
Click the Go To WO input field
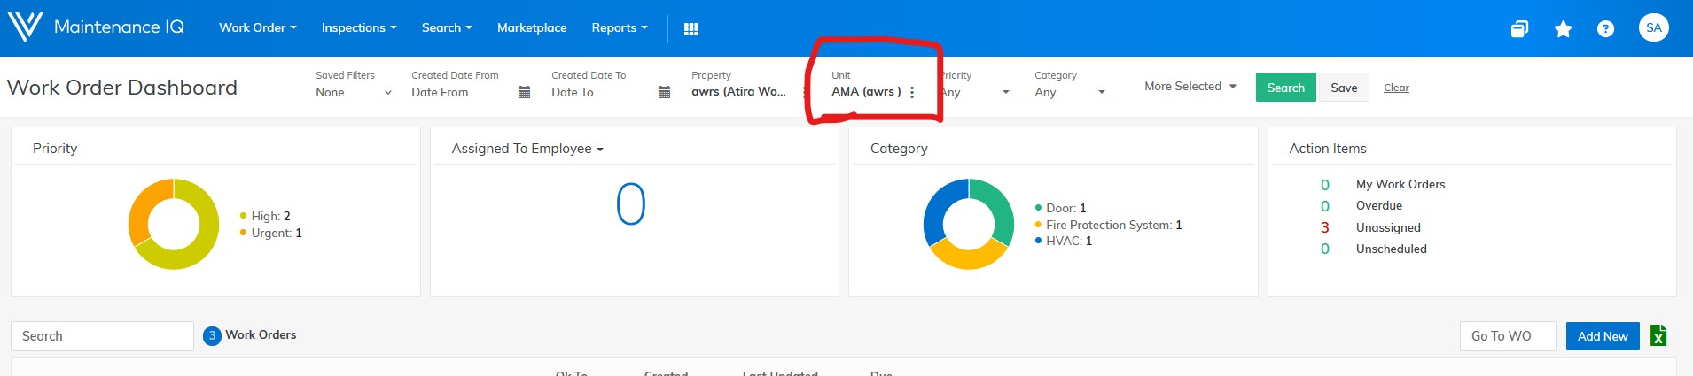(1508, 336)
